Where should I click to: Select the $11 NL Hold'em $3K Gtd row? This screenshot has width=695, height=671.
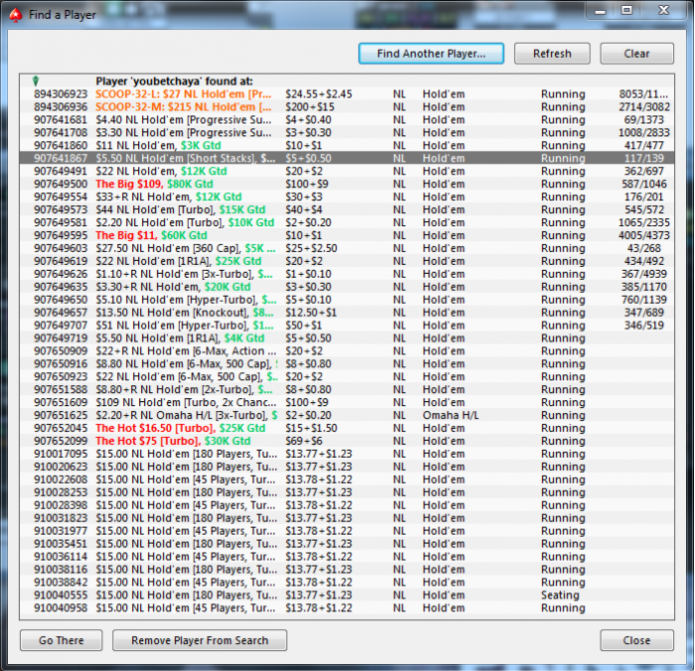pyautogui.click(x=347, y=145)
